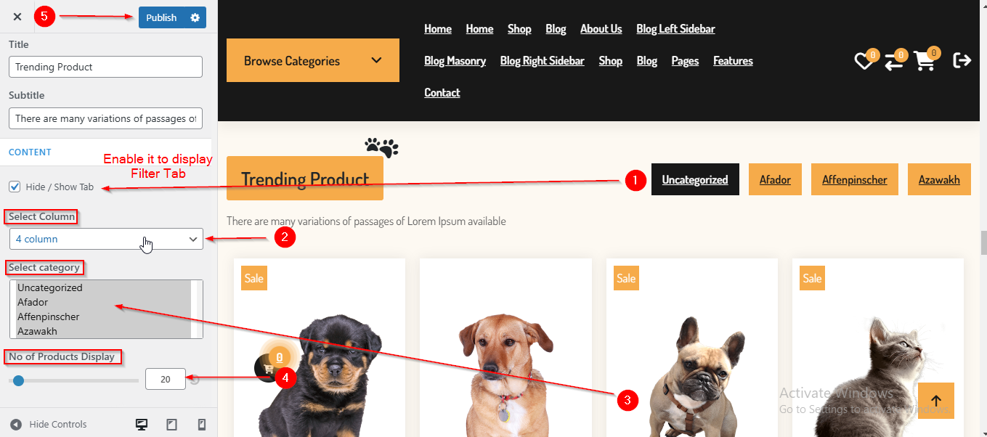The width and height of the screenshot is (987, 437).
Task: Open the wishlist heart icon
Action: tap(863, 61)
